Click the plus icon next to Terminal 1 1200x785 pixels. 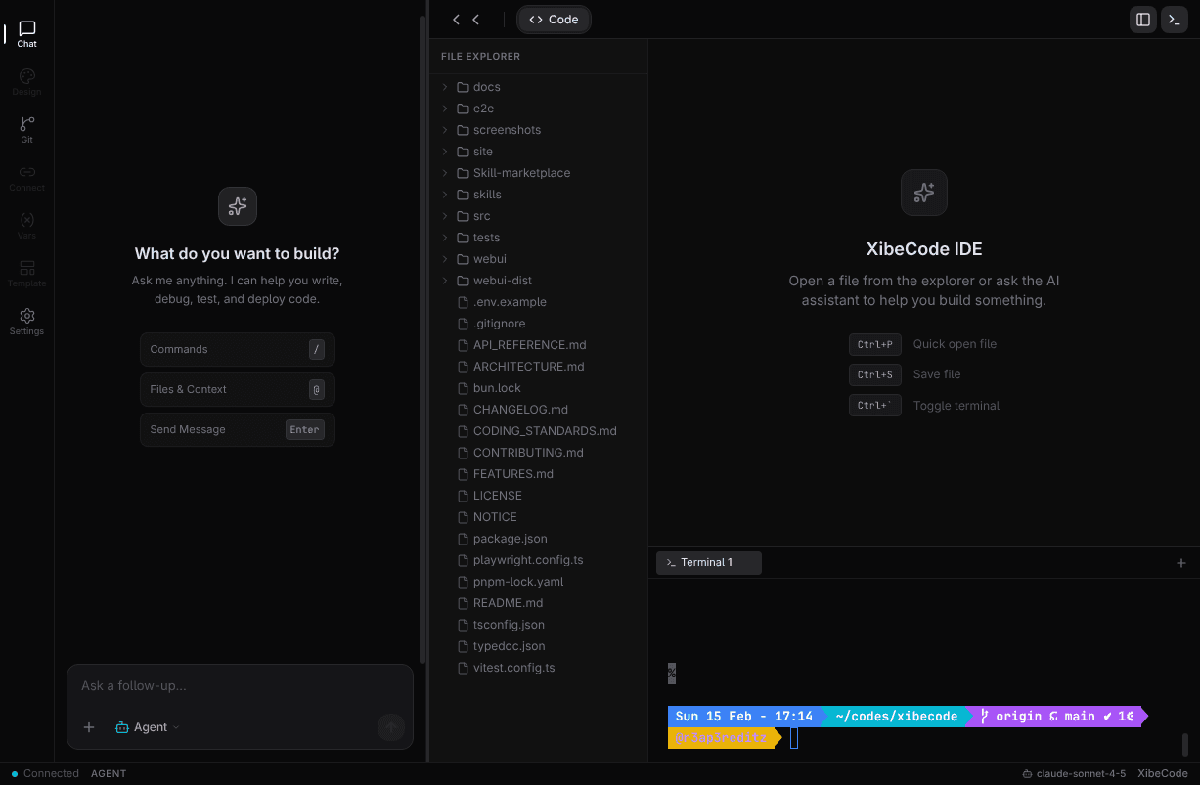click(1181, 562)
